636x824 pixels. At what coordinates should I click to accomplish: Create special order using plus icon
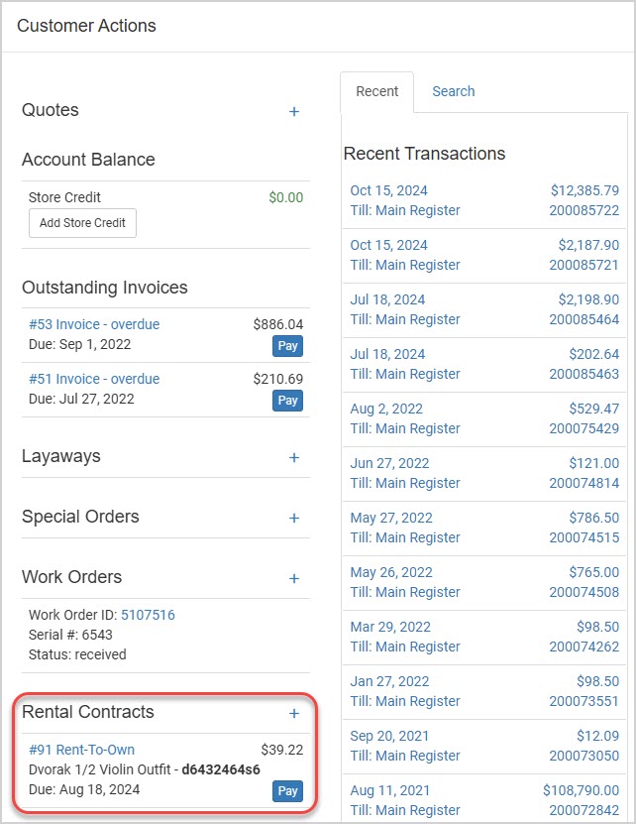pos(294,519)
